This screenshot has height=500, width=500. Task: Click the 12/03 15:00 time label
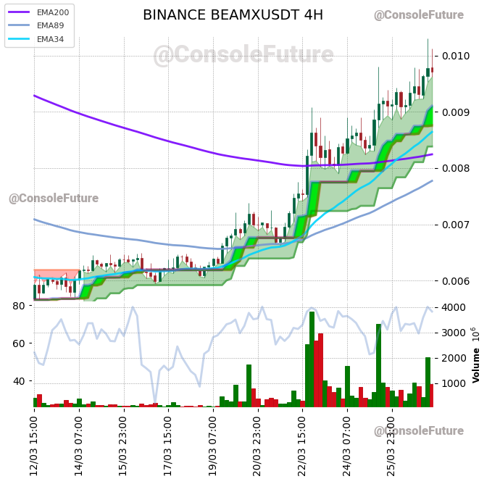click(x=34, y=446)
